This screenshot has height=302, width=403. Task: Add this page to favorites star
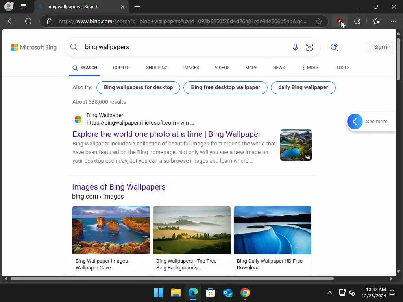click(319, 21)
